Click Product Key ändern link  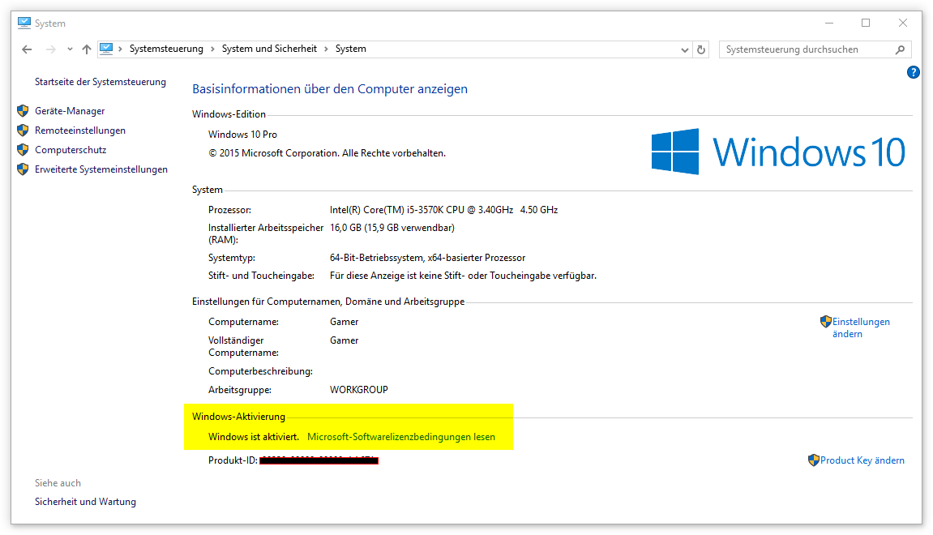(862, 460)
